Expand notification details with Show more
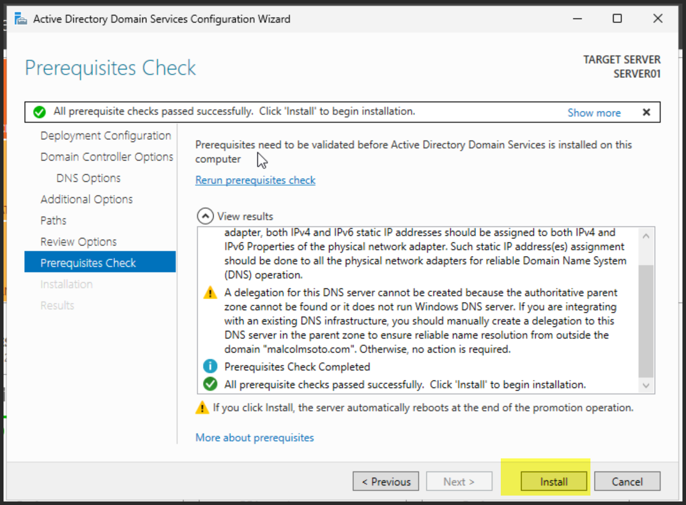The image size is (686, 505). [x=593, y=113]
